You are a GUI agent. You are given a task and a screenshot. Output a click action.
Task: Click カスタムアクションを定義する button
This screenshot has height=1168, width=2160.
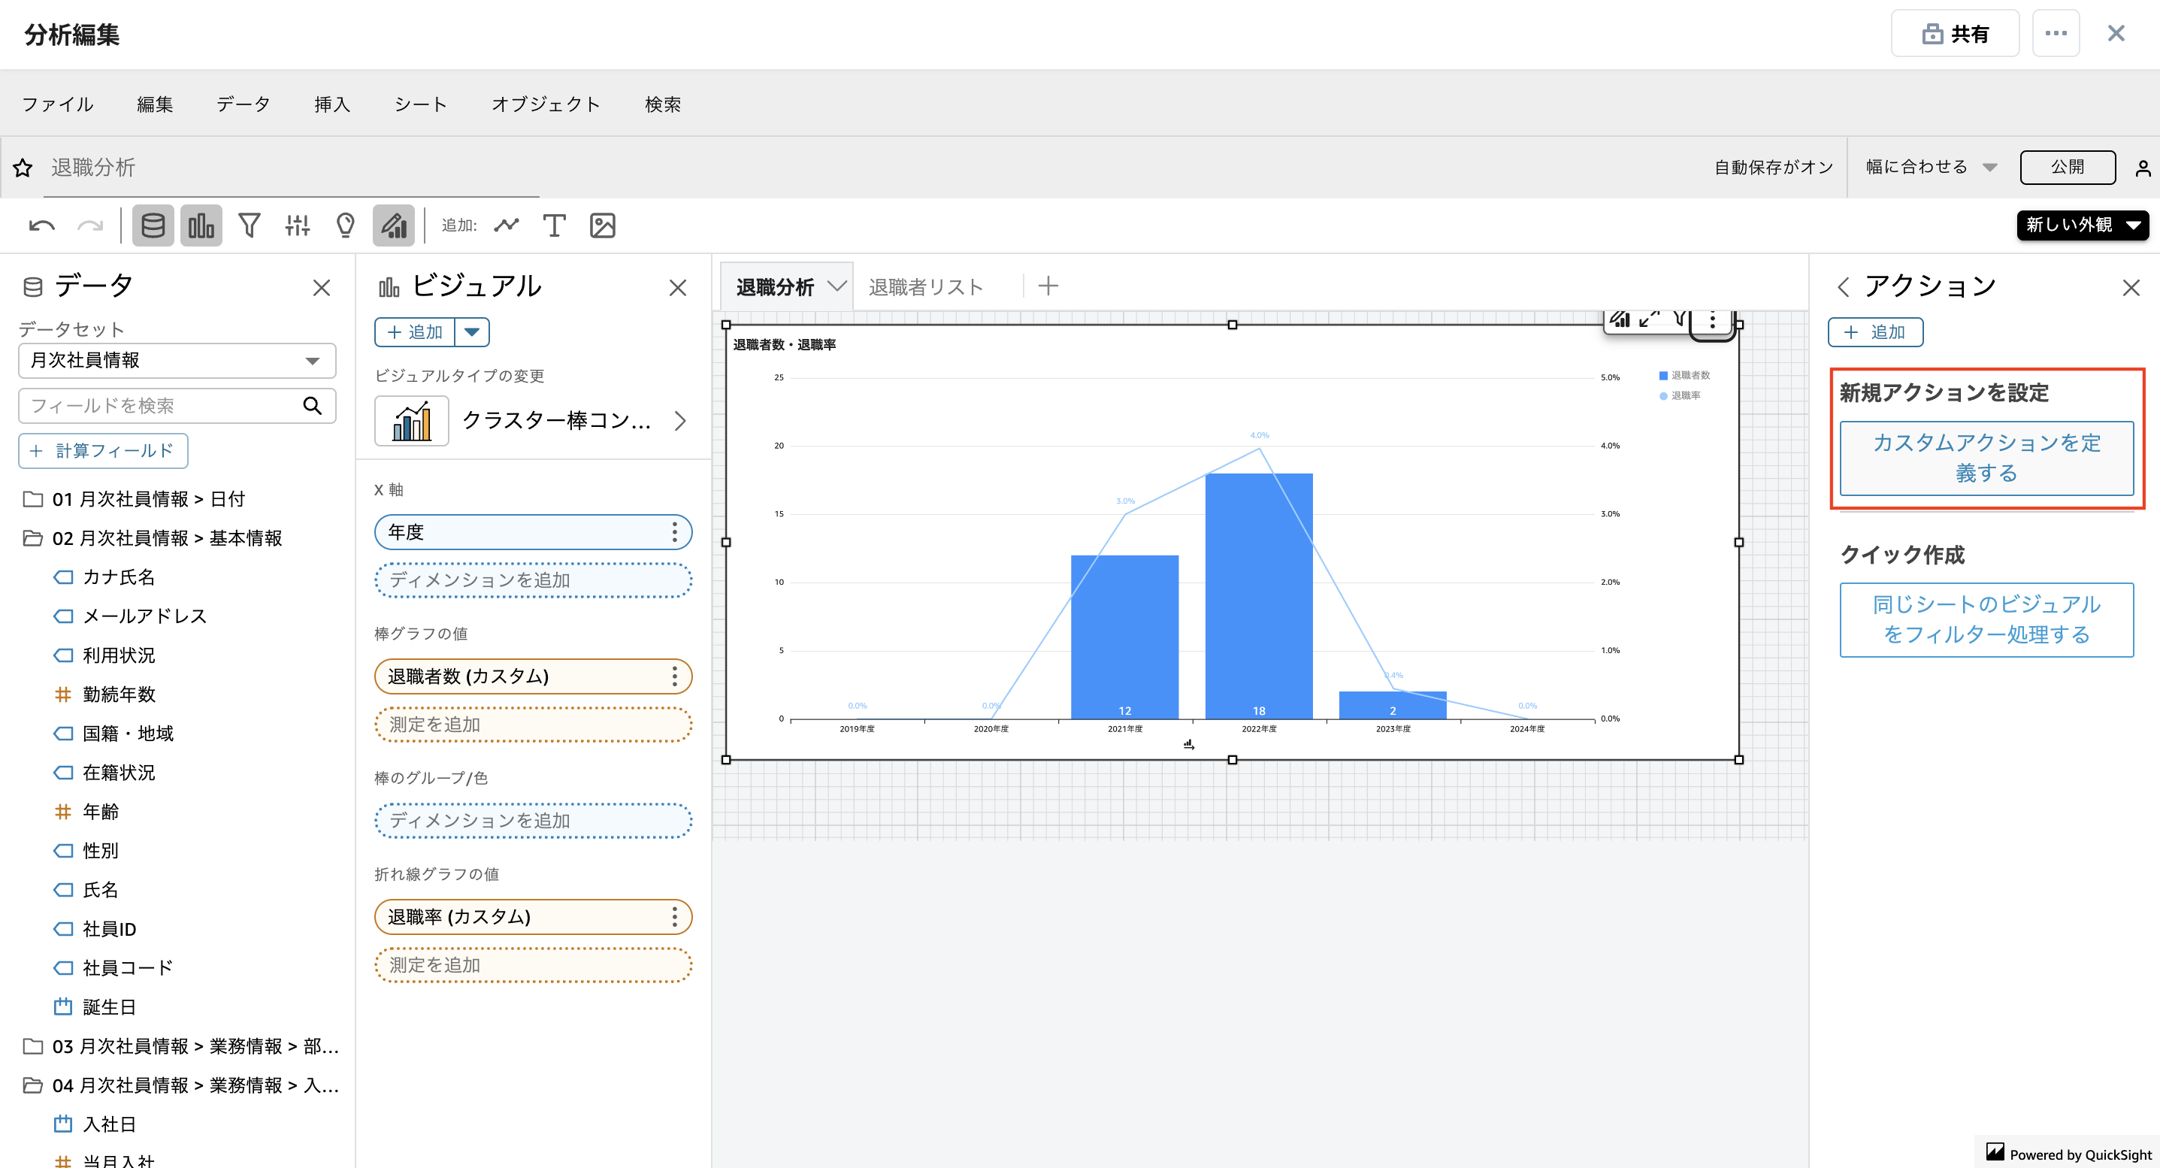click(1986, 458)
